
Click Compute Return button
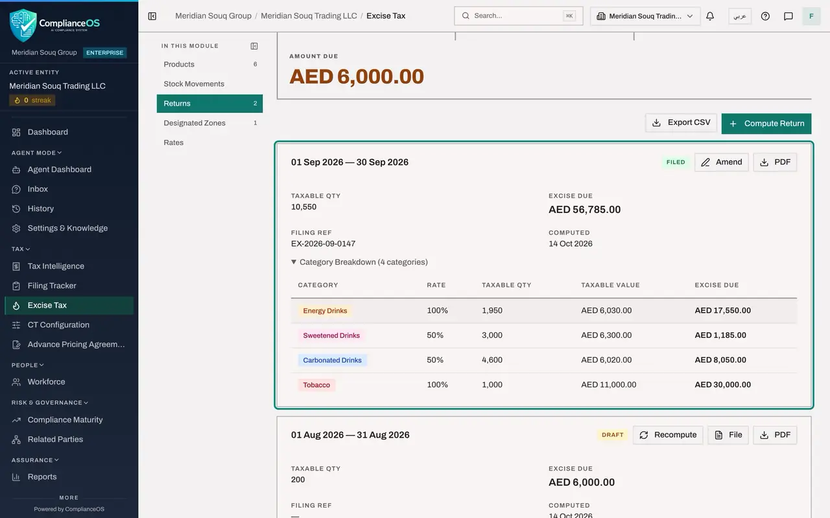click(766, 124)
